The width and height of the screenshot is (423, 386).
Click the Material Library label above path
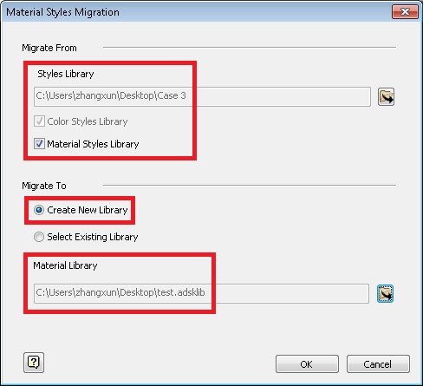pos(65,265)
